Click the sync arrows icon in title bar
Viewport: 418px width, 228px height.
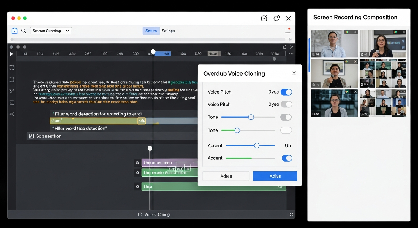277,18
